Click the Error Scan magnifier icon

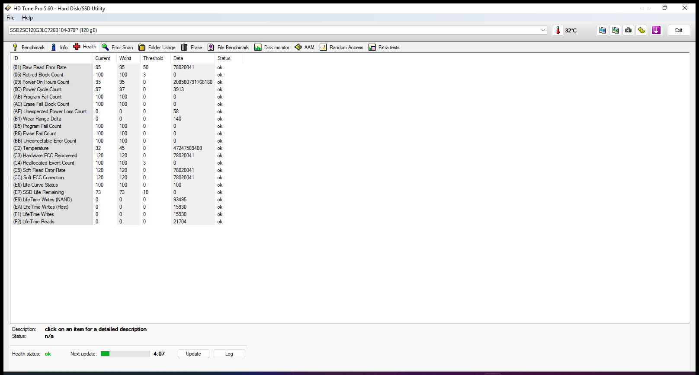[105, 47]
